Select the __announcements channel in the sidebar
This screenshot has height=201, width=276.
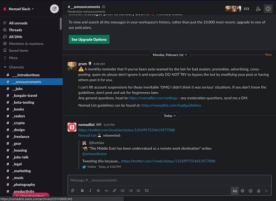click(x=31, y=82)
